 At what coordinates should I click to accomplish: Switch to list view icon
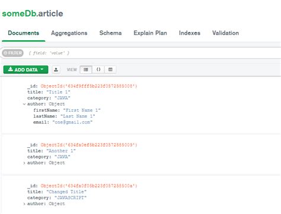(86, 70)
